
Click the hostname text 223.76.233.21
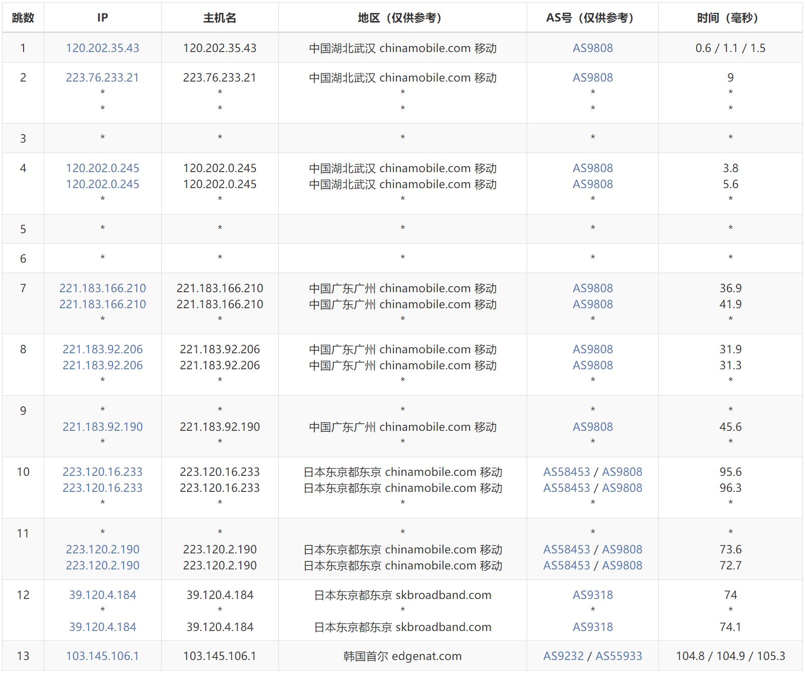(x=220, y=78)
